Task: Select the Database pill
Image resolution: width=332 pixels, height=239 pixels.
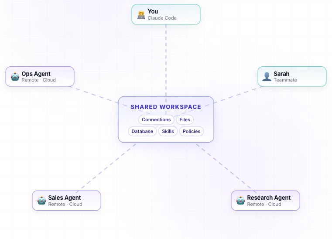Action: (x=142, y=131)
